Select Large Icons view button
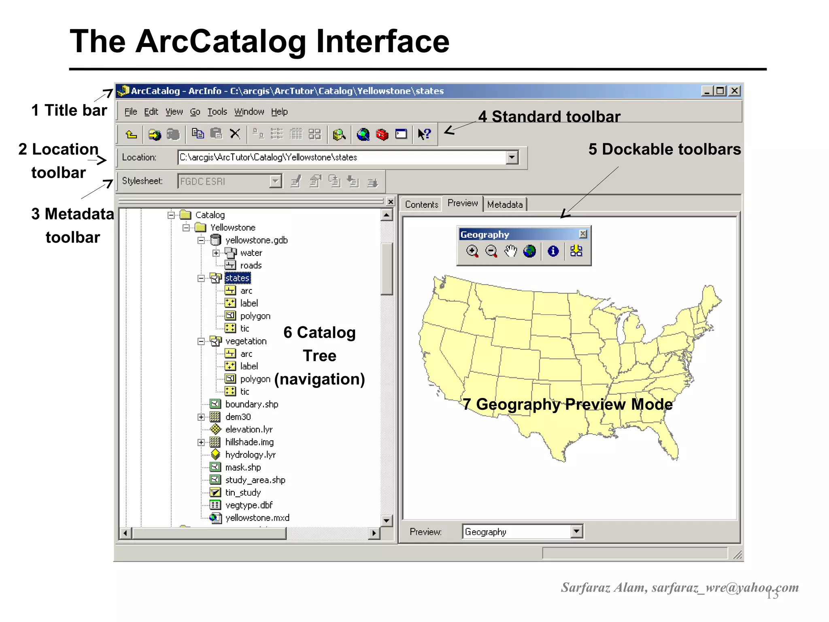The image size is (829, 622). [x=258, y=134]
